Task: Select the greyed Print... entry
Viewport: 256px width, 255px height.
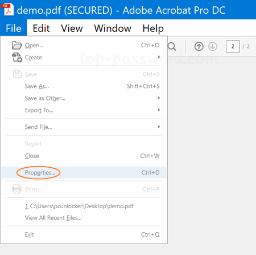Action: [x=84, y=189]
